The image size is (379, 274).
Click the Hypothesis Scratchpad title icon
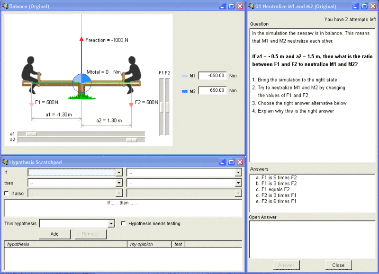[x=5, y=162]
